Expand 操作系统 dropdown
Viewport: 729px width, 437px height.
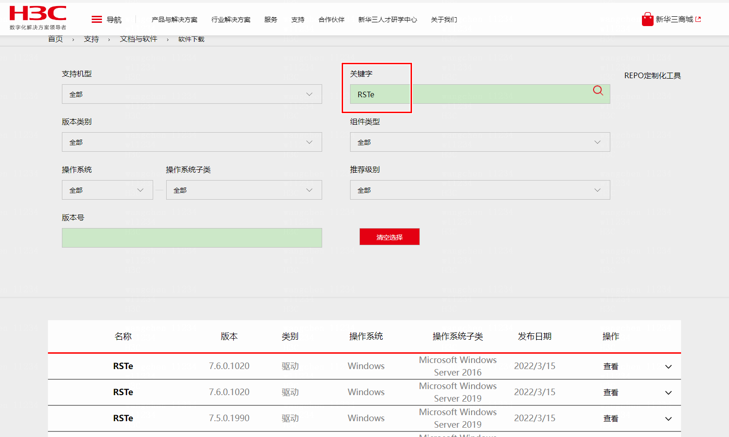pyautogui.click(x=108, y=190)
